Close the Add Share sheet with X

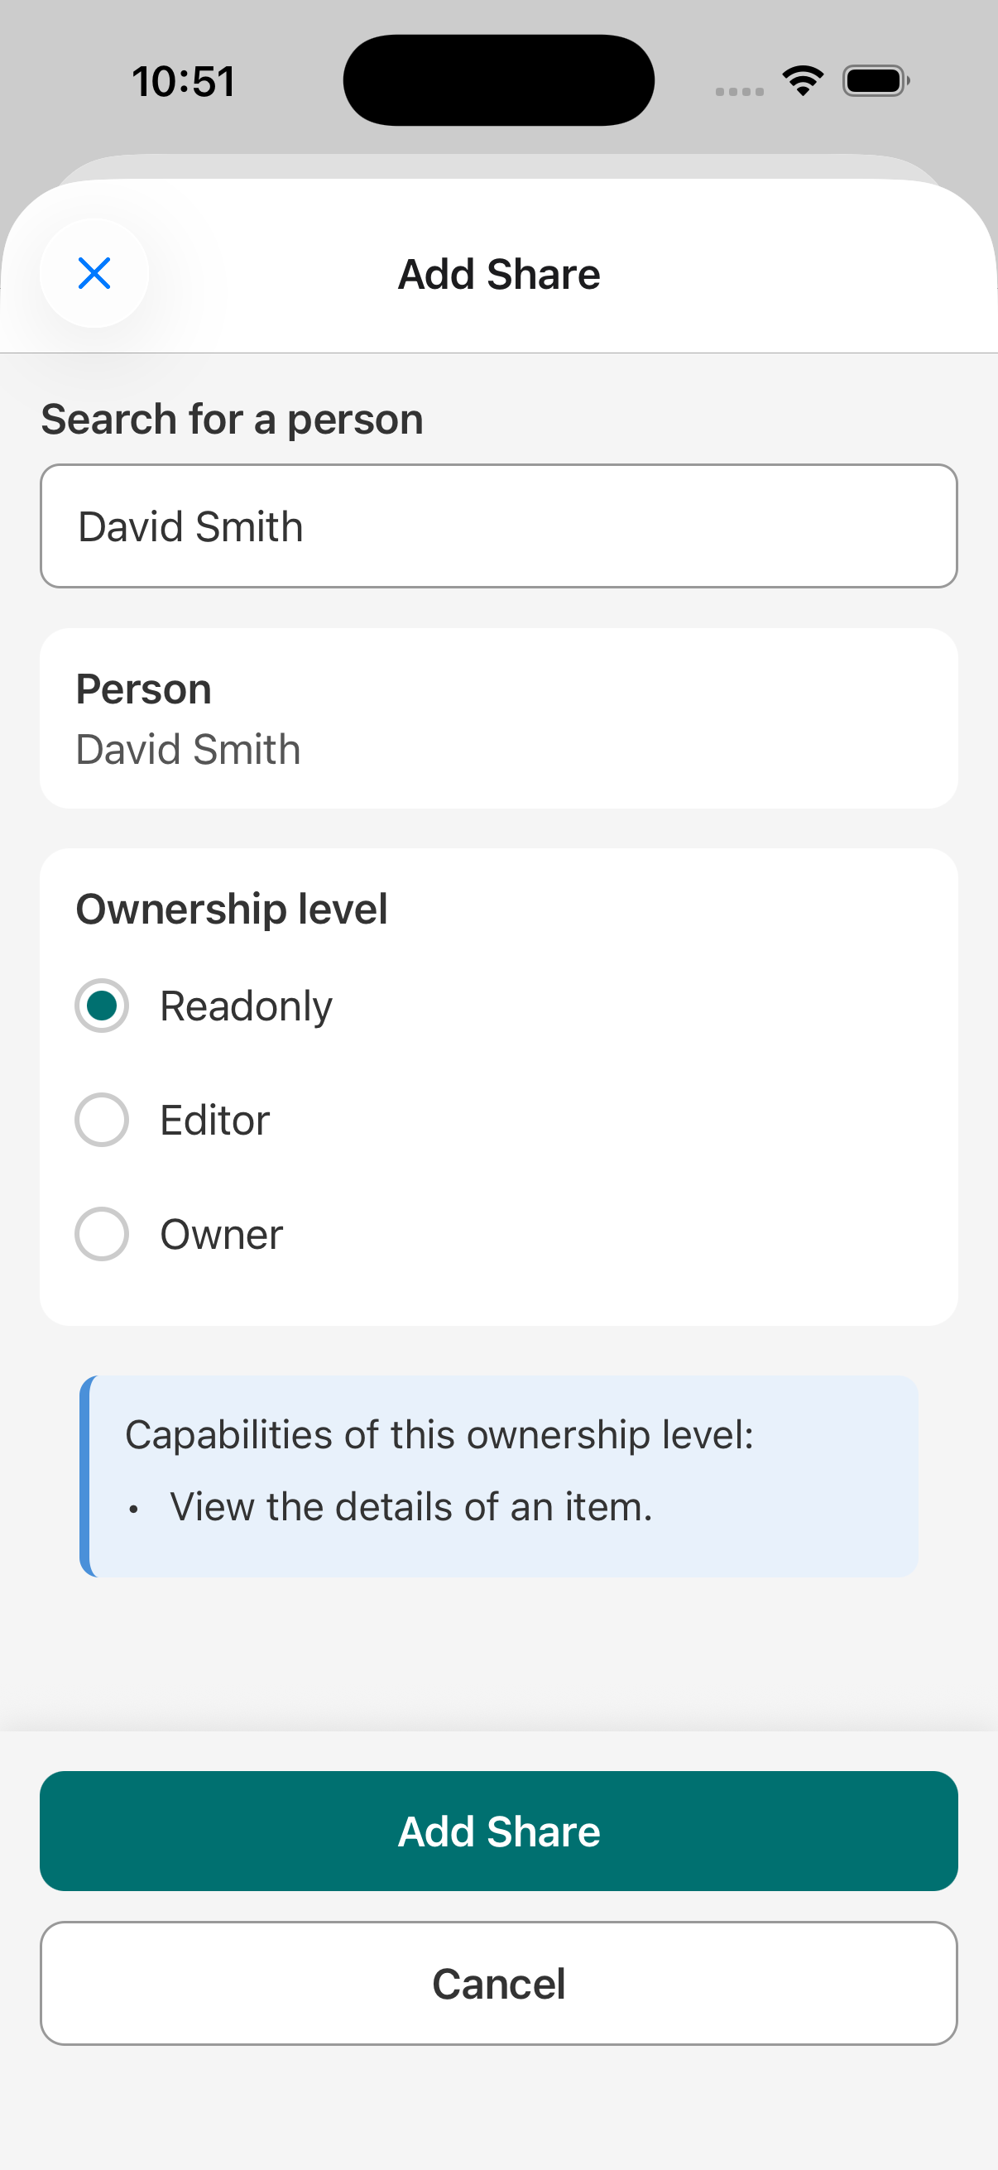point(94,273)
